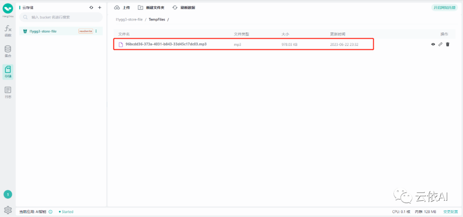Click the 文件名 column header

point(124,34)
